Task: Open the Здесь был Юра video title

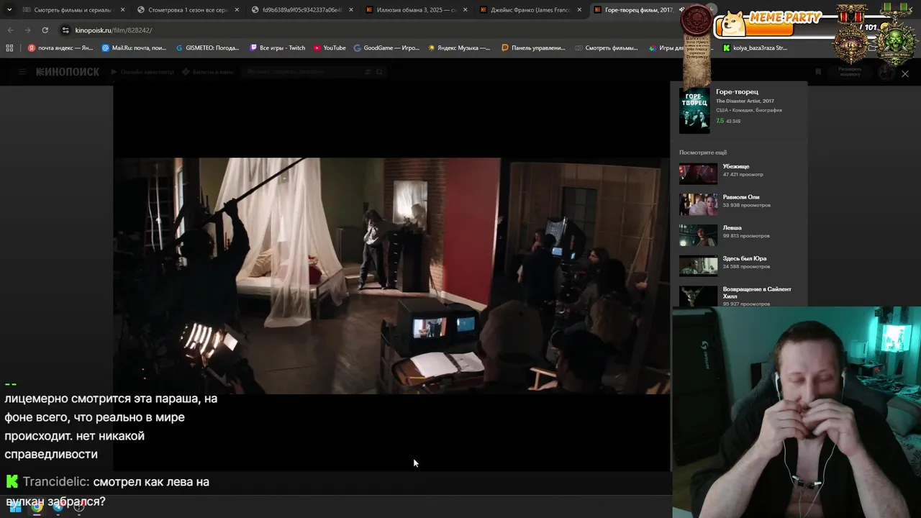Action: 745,258
